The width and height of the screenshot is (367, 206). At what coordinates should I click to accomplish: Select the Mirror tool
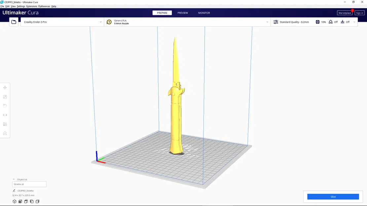pos(5,115)
